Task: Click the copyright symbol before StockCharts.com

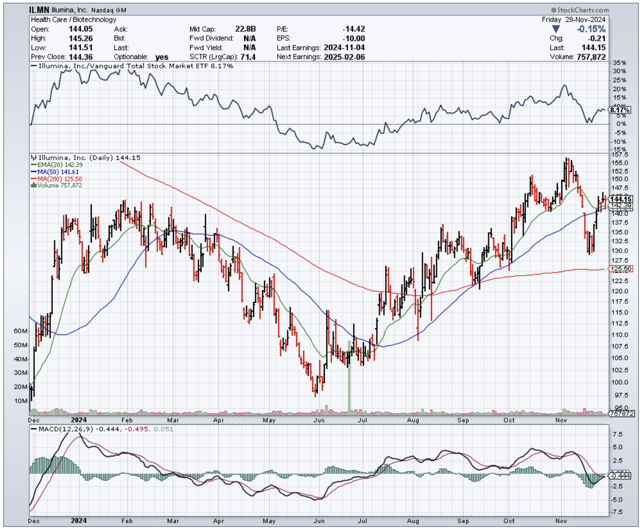Action: (553, 10)
